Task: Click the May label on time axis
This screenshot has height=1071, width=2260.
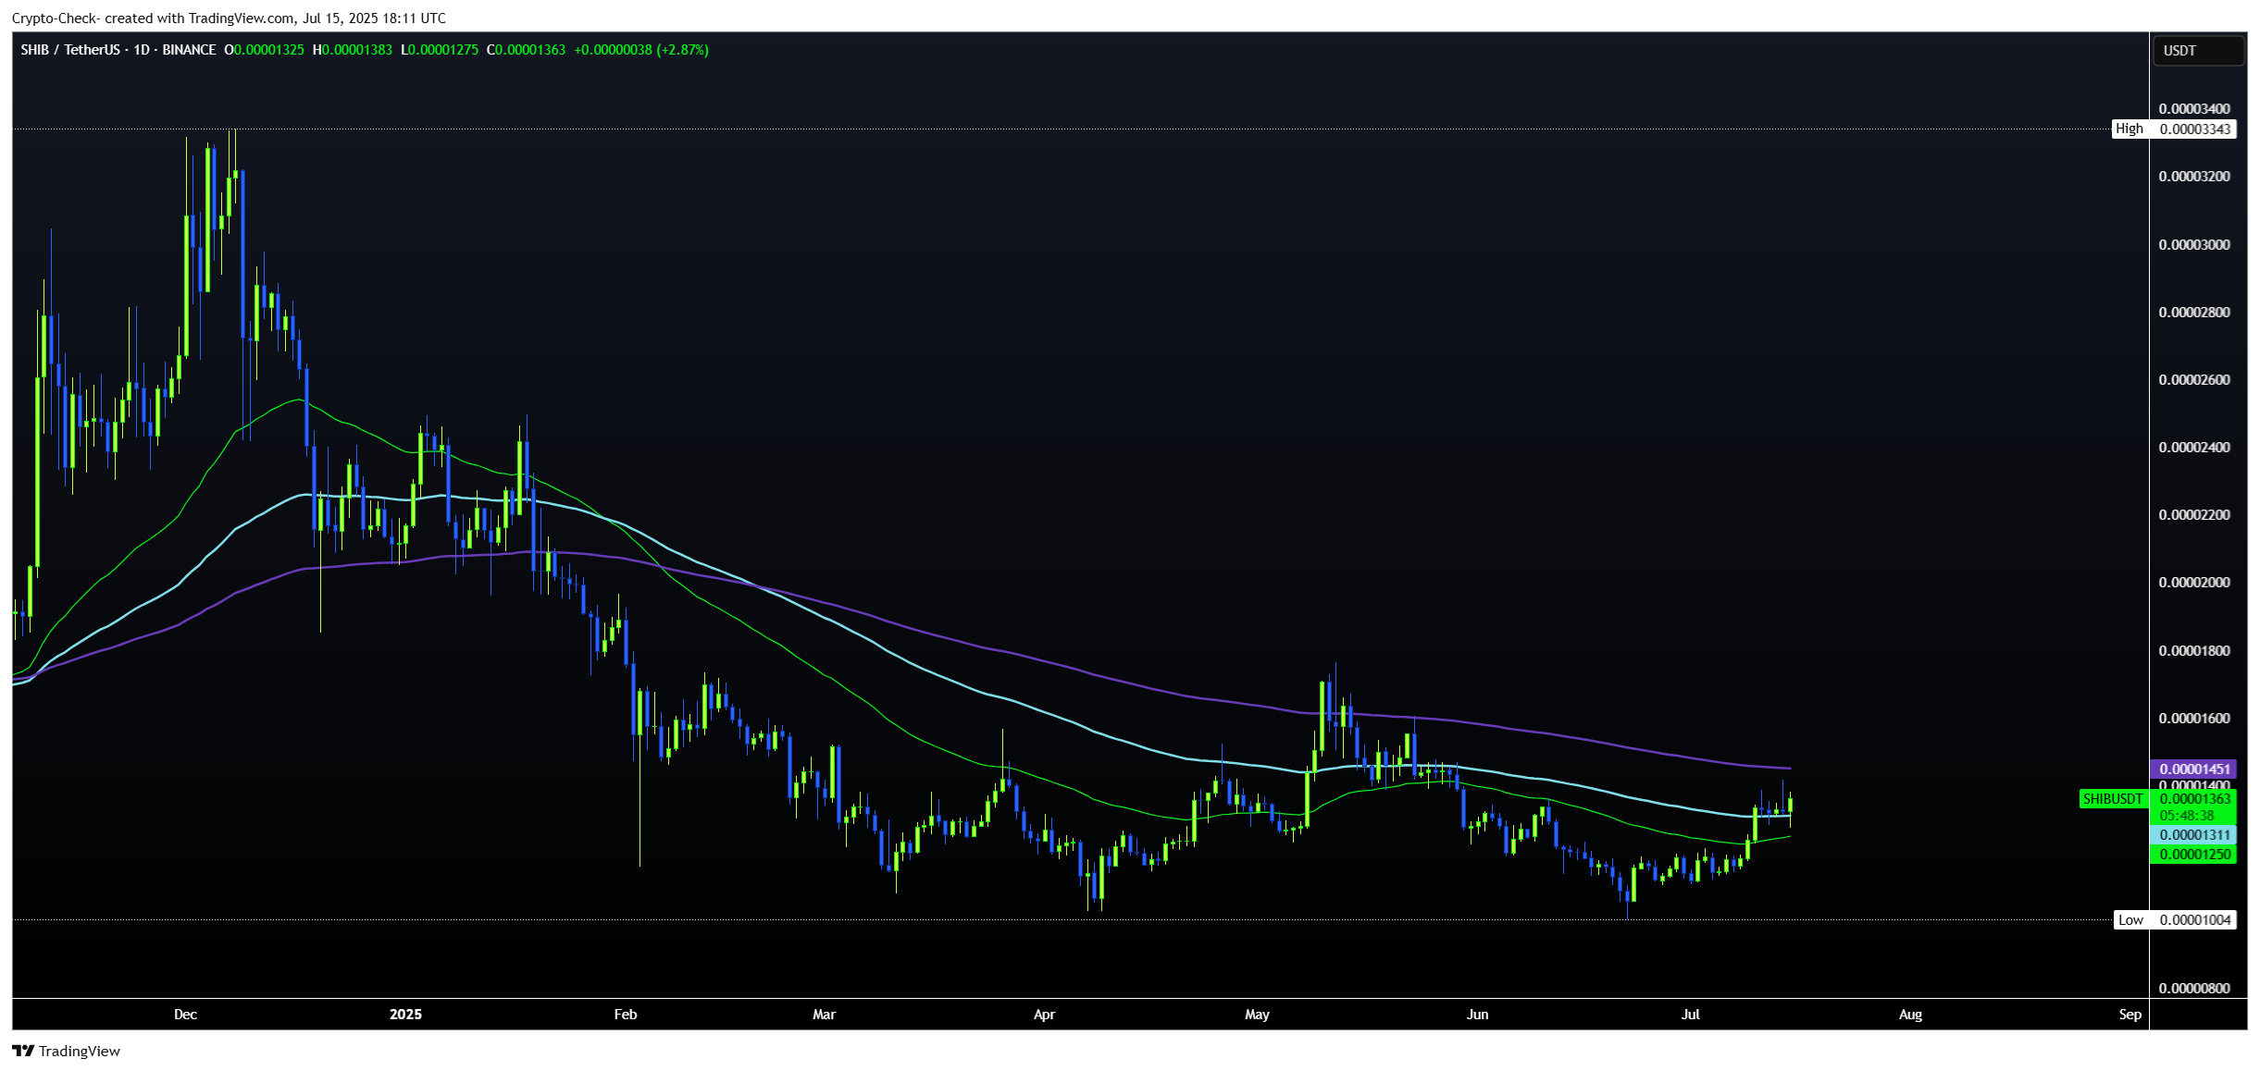Action: [x=1257, y=1015]
